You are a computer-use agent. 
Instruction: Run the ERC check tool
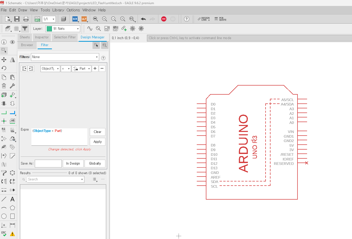coord(4,234)
